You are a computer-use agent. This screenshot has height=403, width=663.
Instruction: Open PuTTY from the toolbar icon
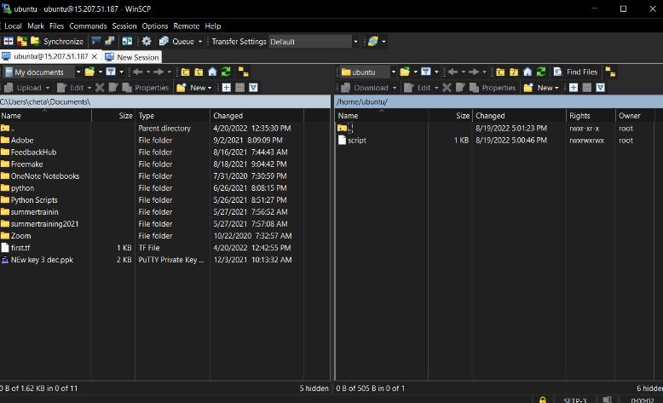pyautogui.click(x=110, y=42)
